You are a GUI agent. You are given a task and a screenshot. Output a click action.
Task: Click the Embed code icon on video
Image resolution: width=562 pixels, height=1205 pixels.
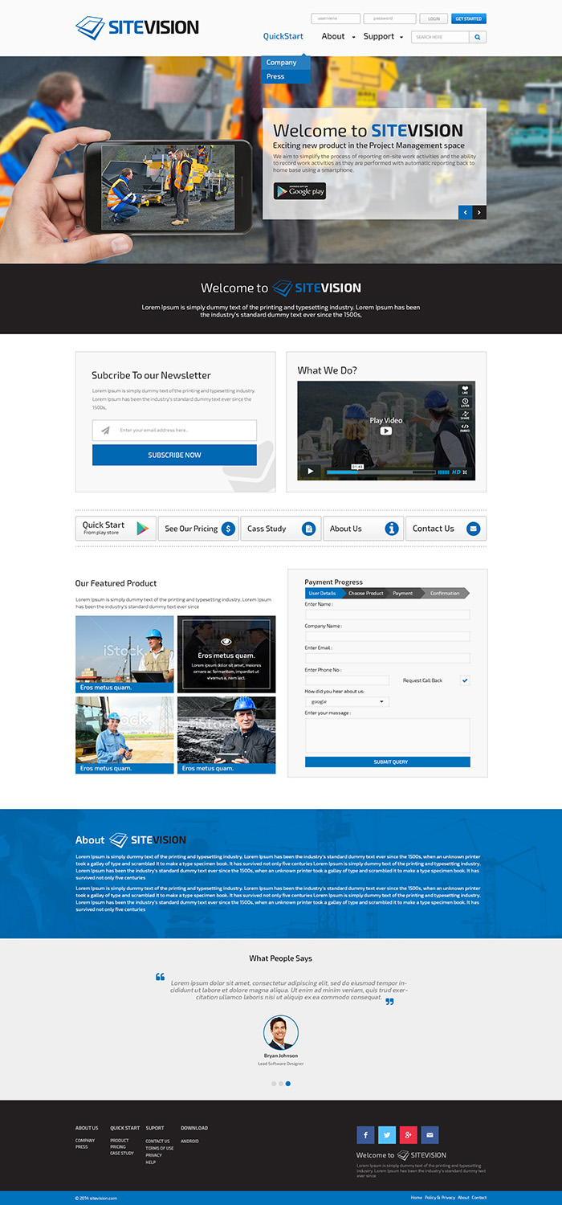pyautogui.click(x=465, y=428)
